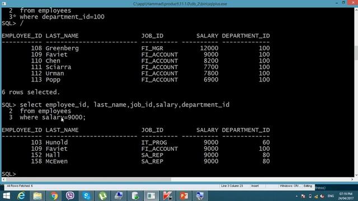Viewport: 358px width, 201px height.
Task: Click the '6 rows selected.' message
Action: [x=31, y=92]
